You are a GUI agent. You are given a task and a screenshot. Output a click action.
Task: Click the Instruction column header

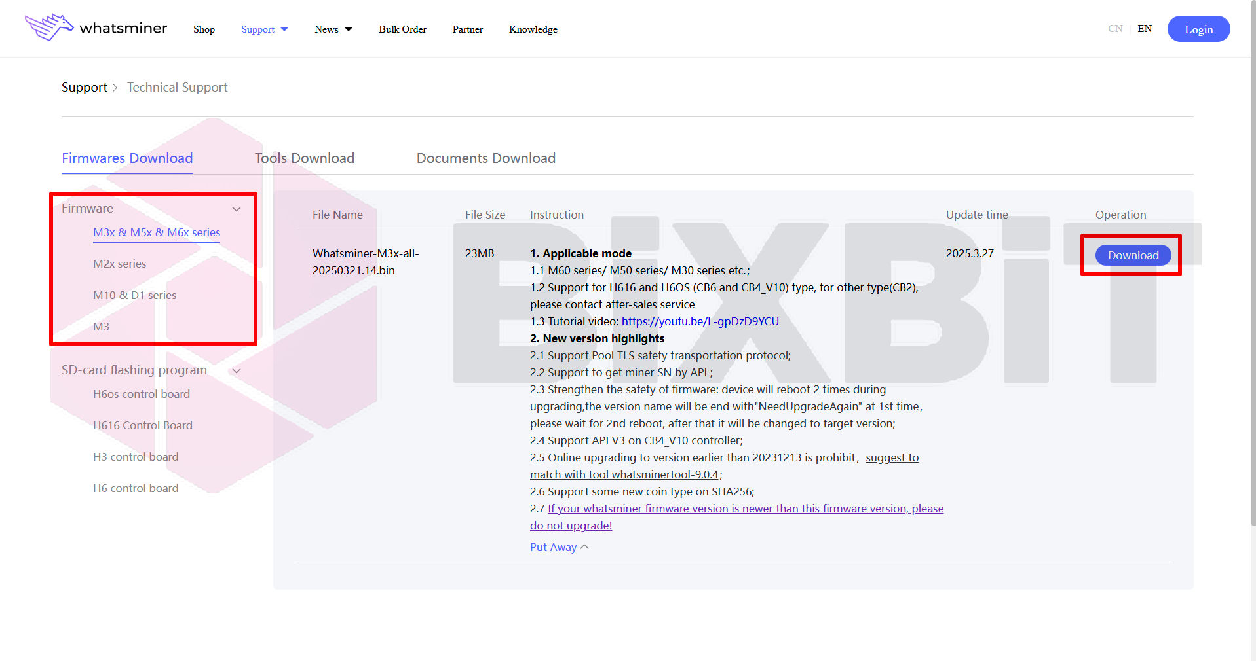tap(557, 215)
